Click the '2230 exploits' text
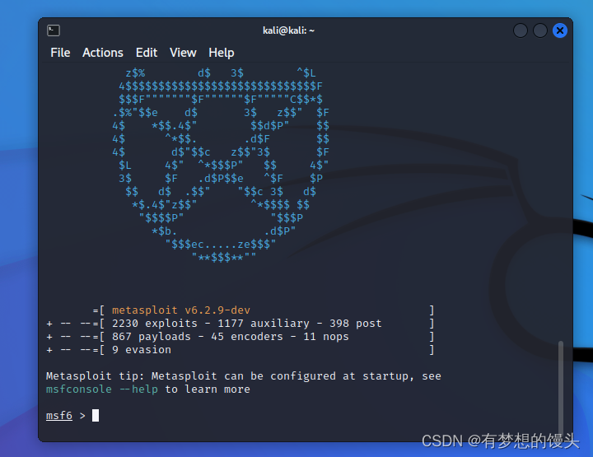 [155, 324]
